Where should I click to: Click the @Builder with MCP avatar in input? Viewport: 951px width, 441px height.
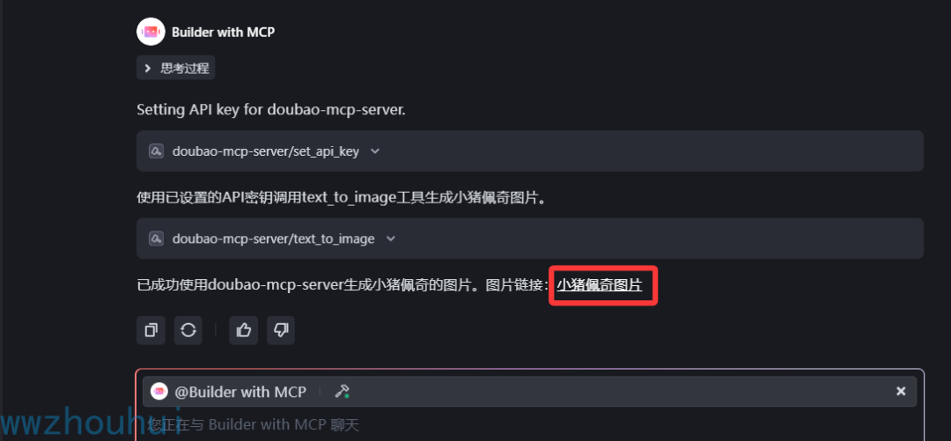click(158, 391)
